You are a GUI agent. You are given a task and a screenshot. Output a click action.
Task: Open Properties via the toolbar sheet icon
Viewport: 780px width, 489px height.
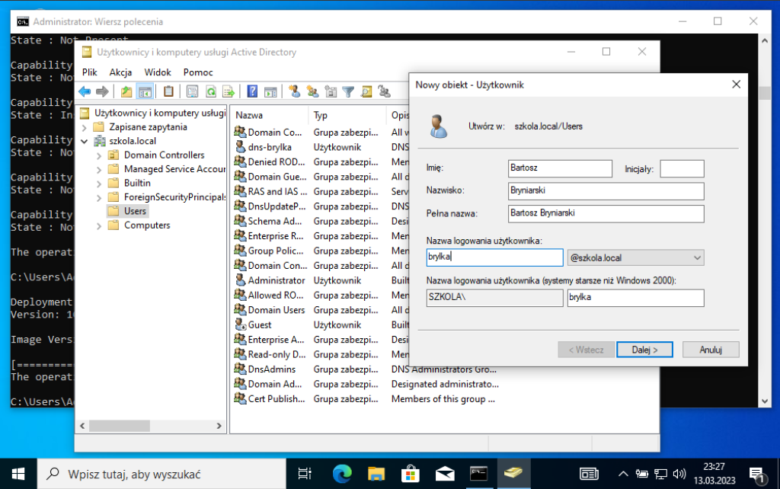click(192, 91)
